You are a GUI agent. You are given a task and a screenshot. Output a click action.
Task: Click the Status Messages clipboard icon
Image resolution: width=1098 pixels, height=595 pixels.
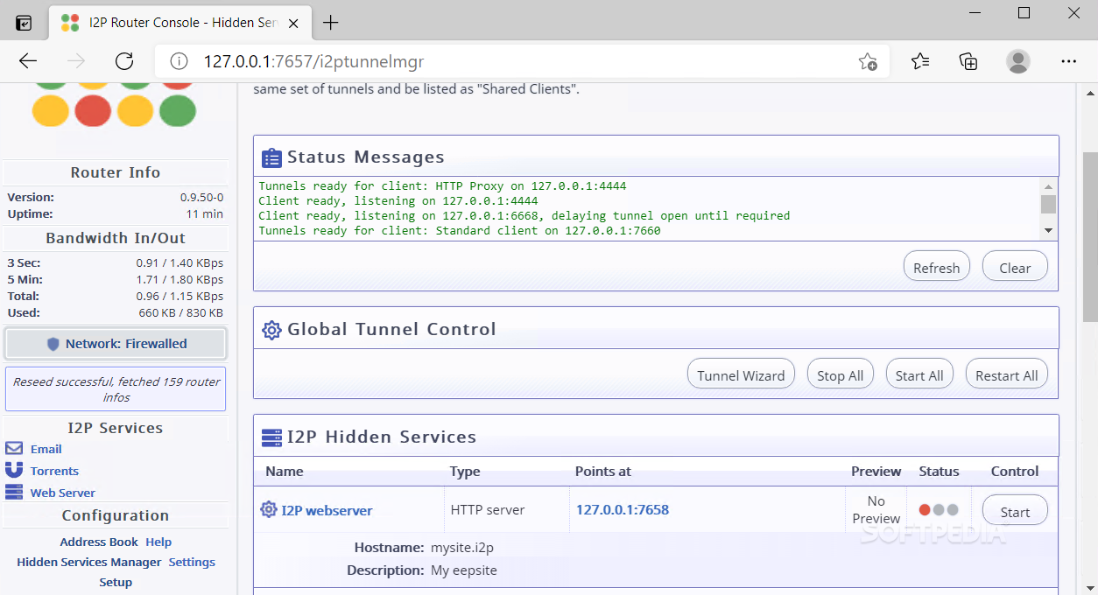(x=271, y=157)
